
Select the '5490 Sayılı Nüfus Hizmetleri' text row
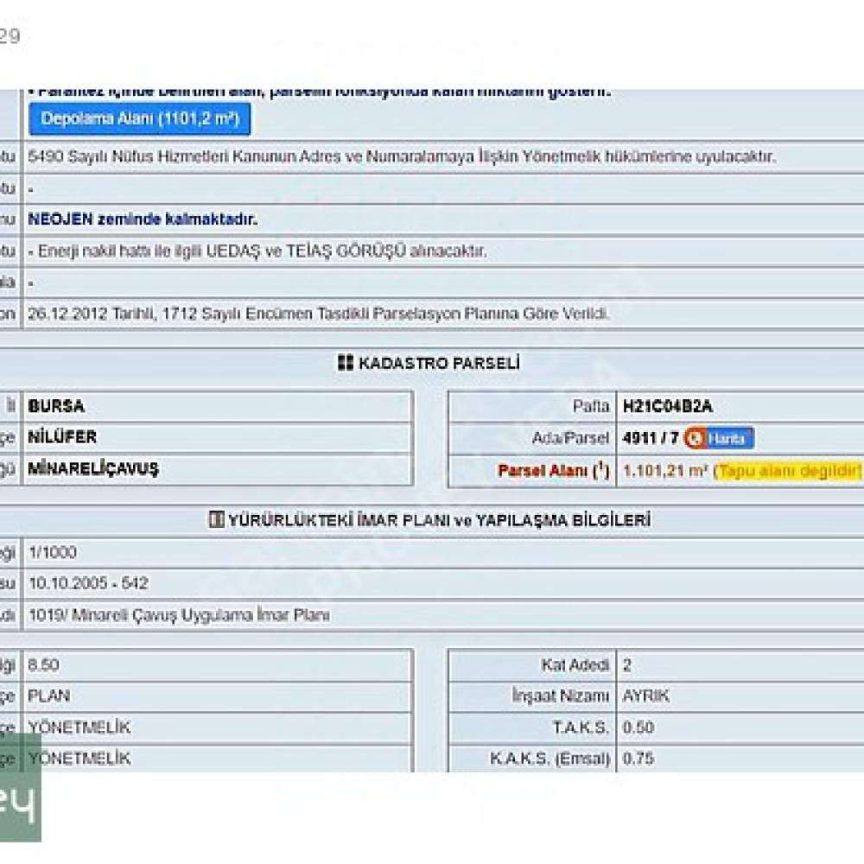tap(402, 157)
